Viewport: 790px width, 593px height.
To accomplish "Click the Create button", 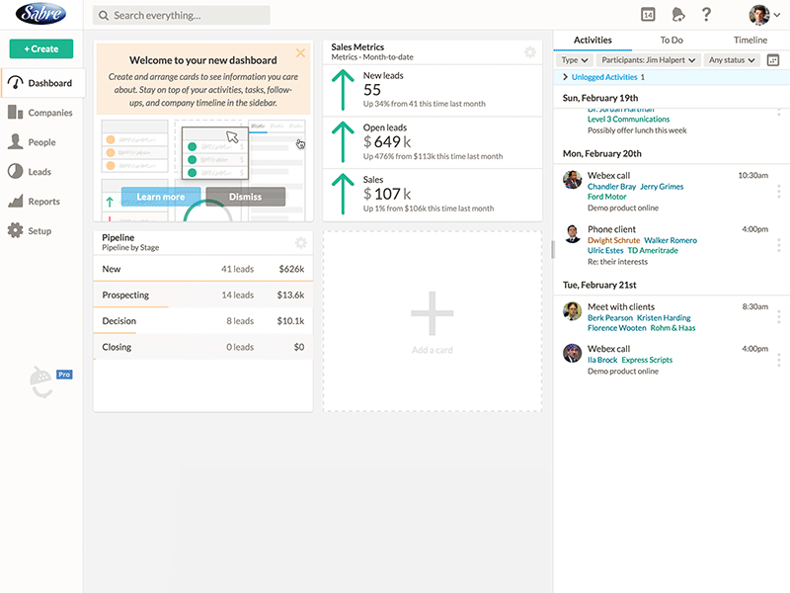I will pyautogui.click(x=41, y=48).
